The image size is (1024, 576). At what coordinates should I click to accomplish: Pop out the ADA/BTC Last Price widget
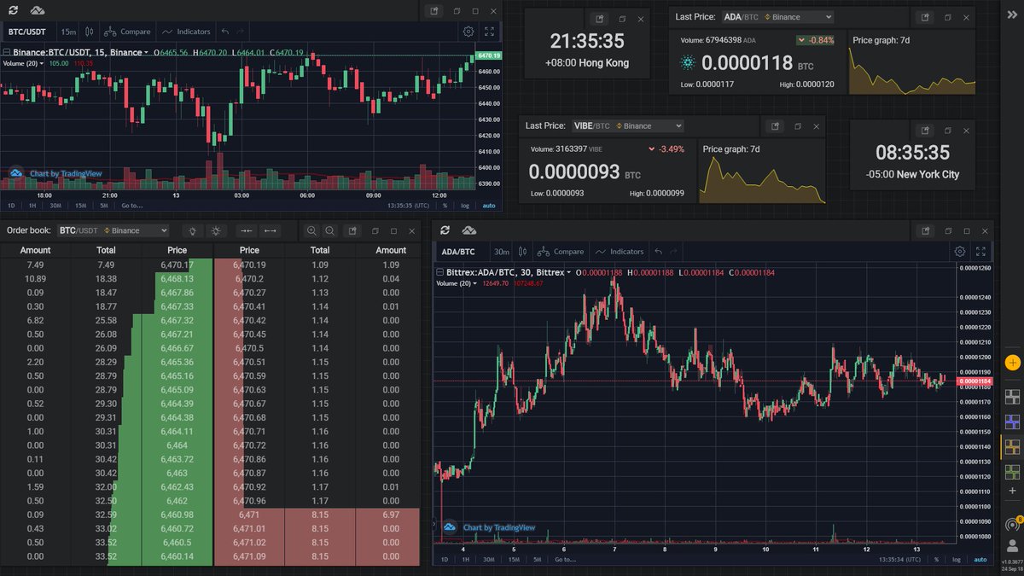click(925, 17)
